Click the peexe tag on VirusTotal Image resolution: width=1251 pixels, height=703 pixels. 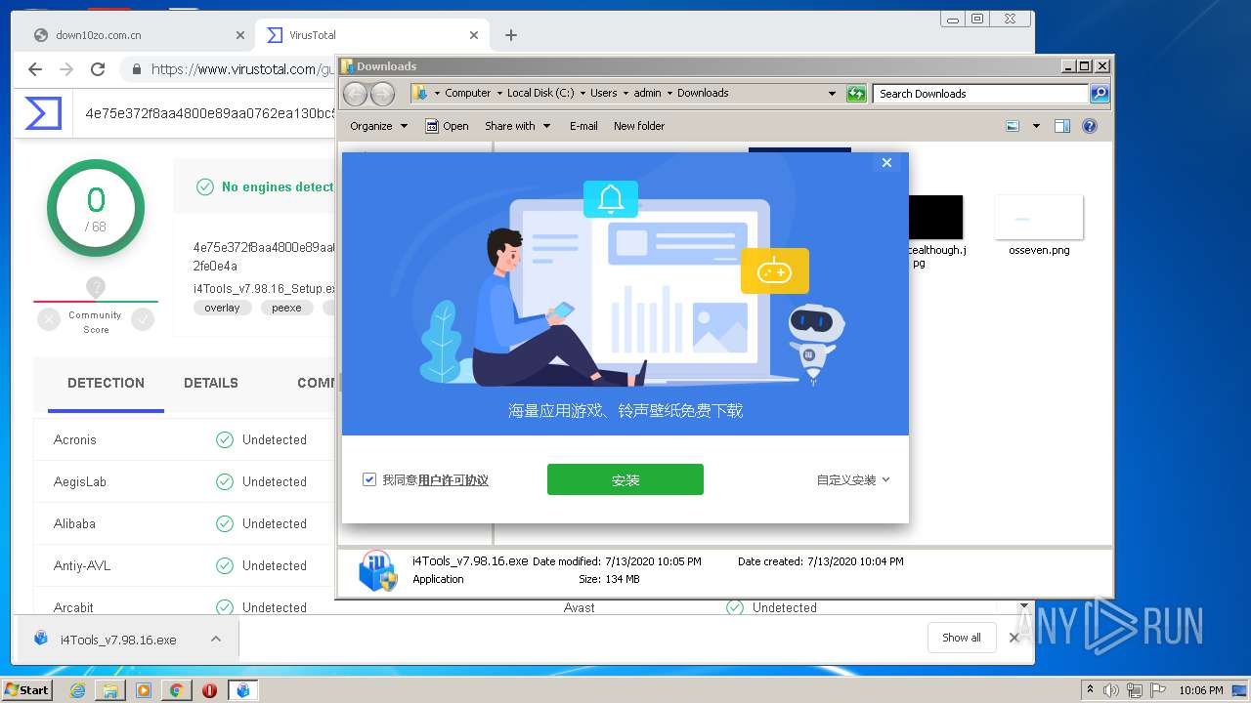pyautogui.click(x=286, y=308)
